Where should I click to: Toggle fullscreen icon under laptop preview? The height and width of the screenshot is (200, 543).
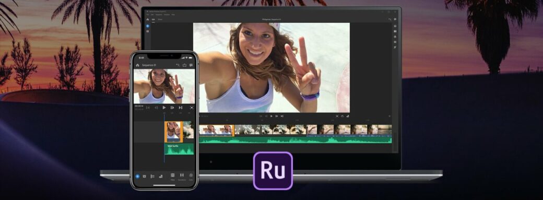tap(337, 116)
